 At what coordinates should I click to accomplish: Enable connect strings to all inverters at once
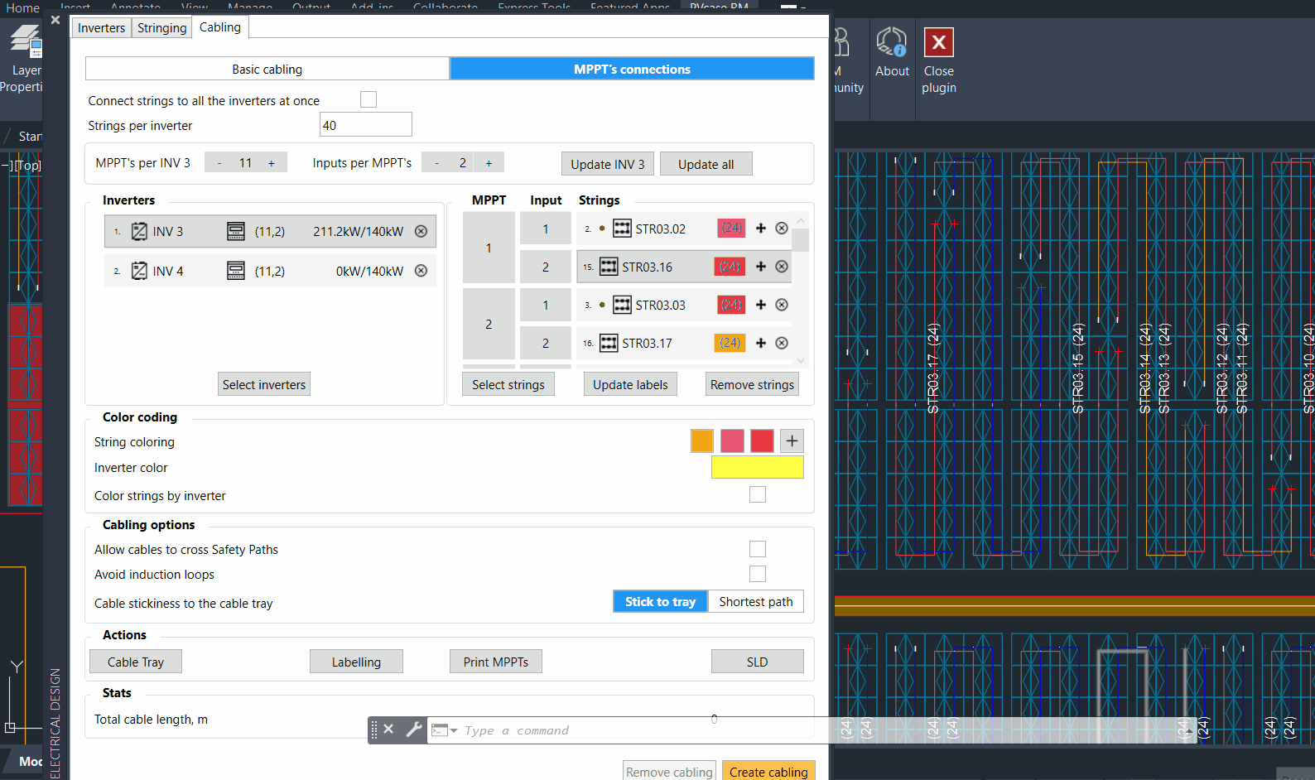(368, 100)
